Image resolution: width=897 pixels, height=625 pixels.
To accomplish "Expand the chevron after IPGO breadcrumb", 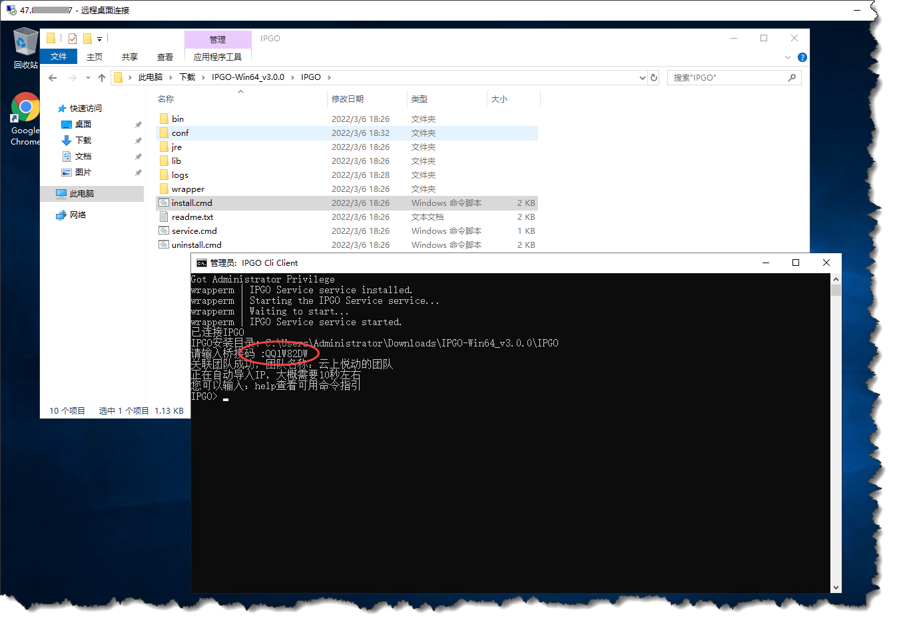I will [329, 77].
